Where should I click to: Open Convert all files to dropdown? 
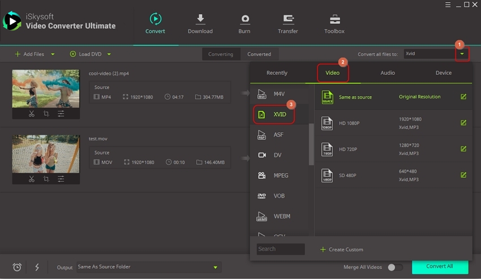462,54
